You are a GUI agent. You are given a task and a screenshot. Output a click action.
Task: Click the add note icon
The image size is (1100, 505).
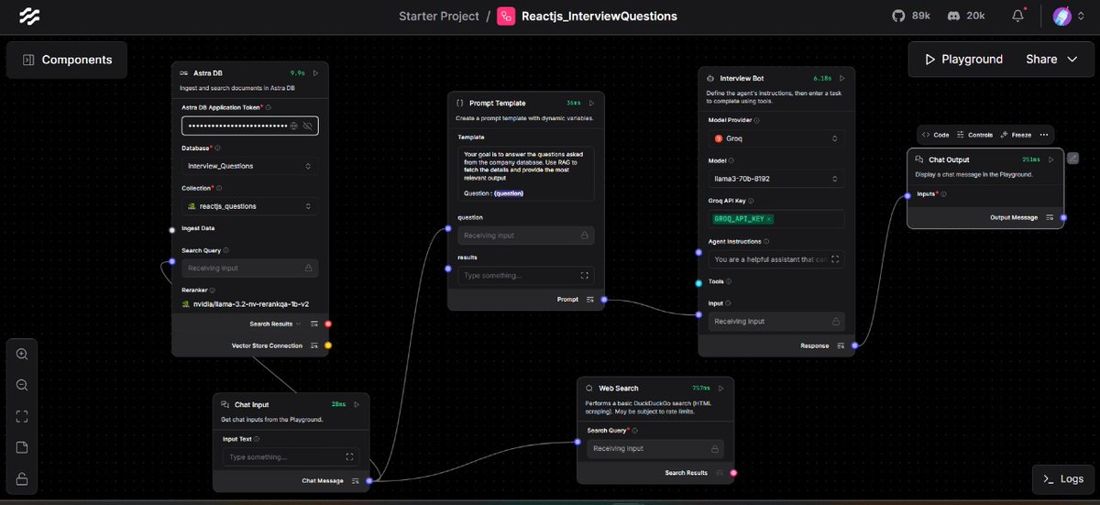click(x=22, y=447)
